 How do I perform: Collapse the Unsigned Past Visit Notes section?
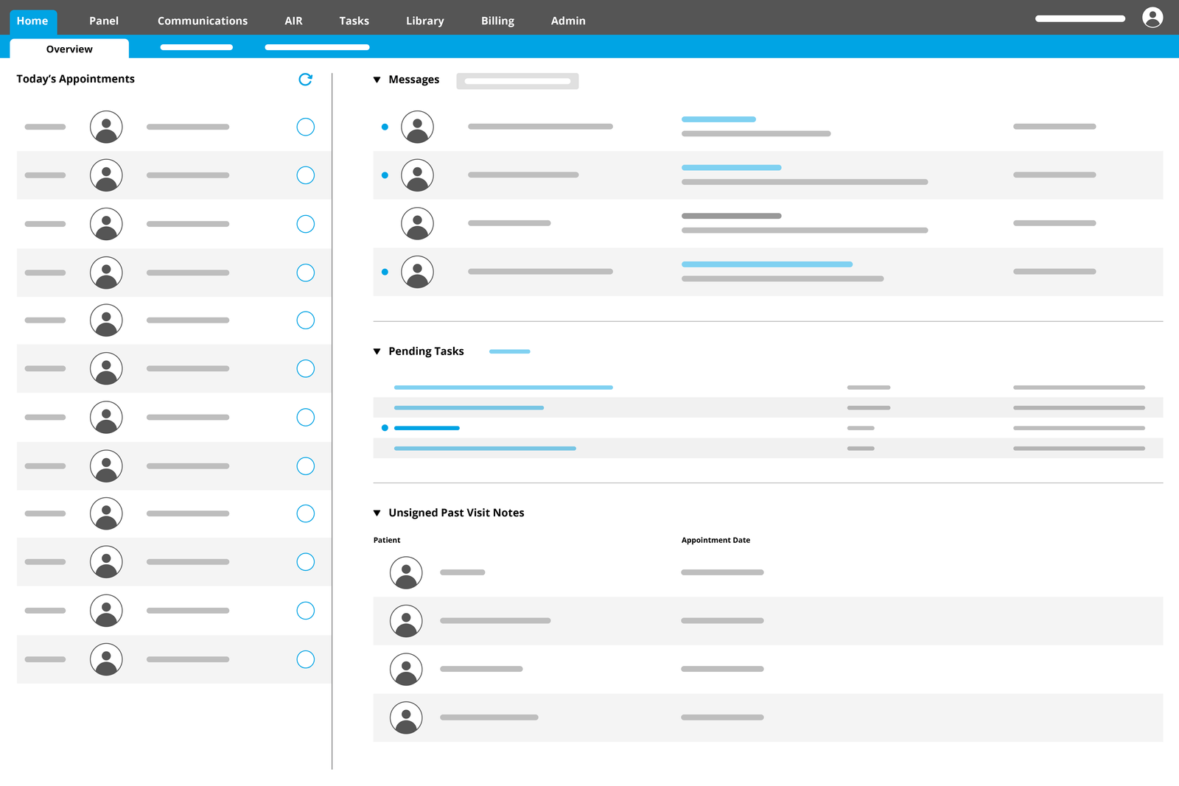coord(377,513)
